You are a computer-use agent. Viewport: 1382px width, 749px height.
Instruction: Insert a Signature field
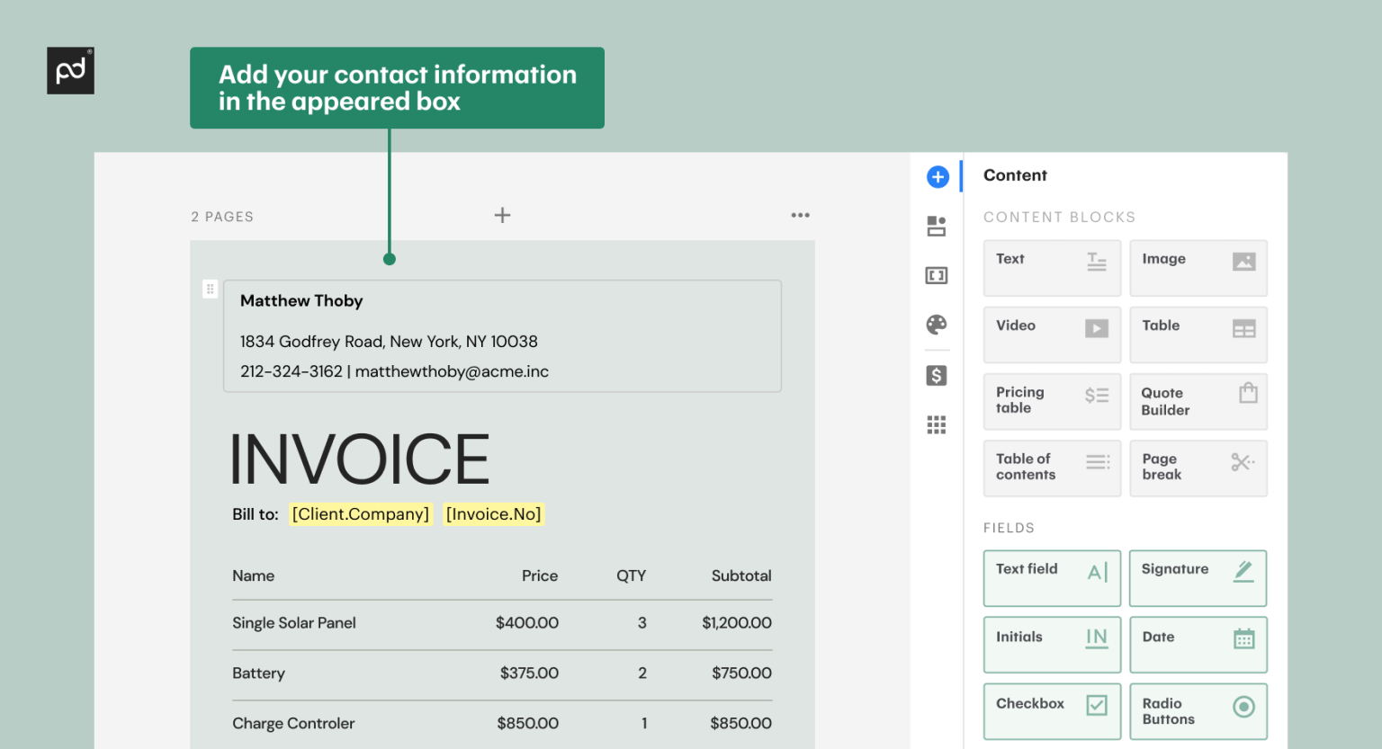tap(1198, 578)
